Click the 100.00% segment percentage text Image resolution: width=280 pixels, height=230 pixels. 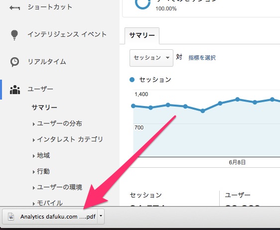pos(166,8)
